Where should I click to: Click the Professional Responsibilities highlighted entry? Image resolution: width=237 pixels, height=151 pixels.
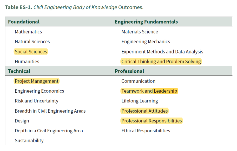[x=152, y=121]
